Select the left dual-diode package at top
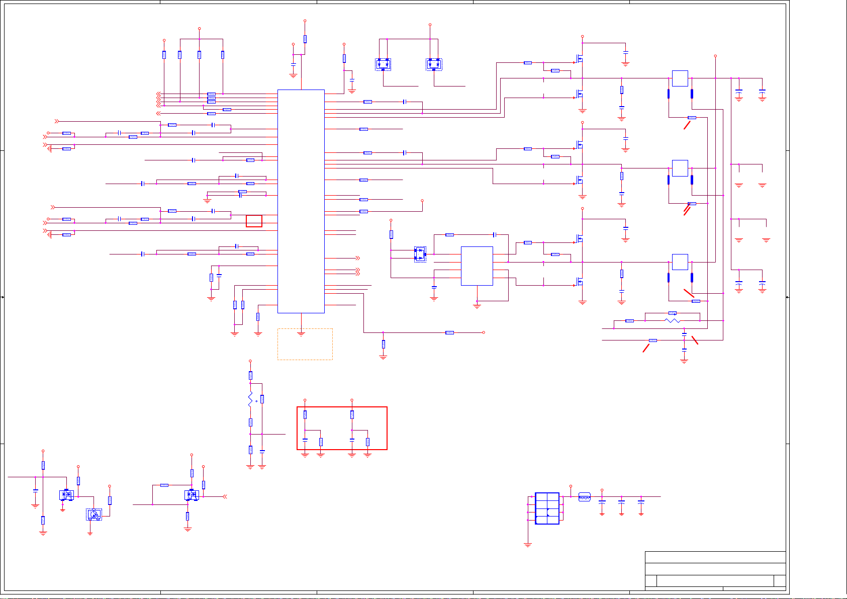The width and height of the screenshot is (847, 599). 383,64
